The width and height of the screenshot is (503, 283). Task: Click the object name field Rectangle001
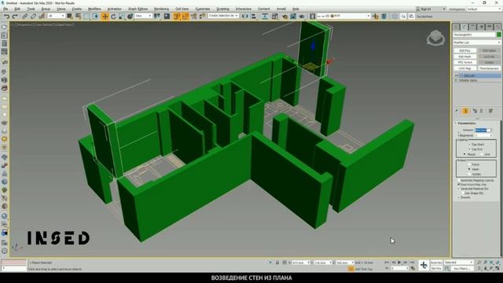(x=474, y=35)
